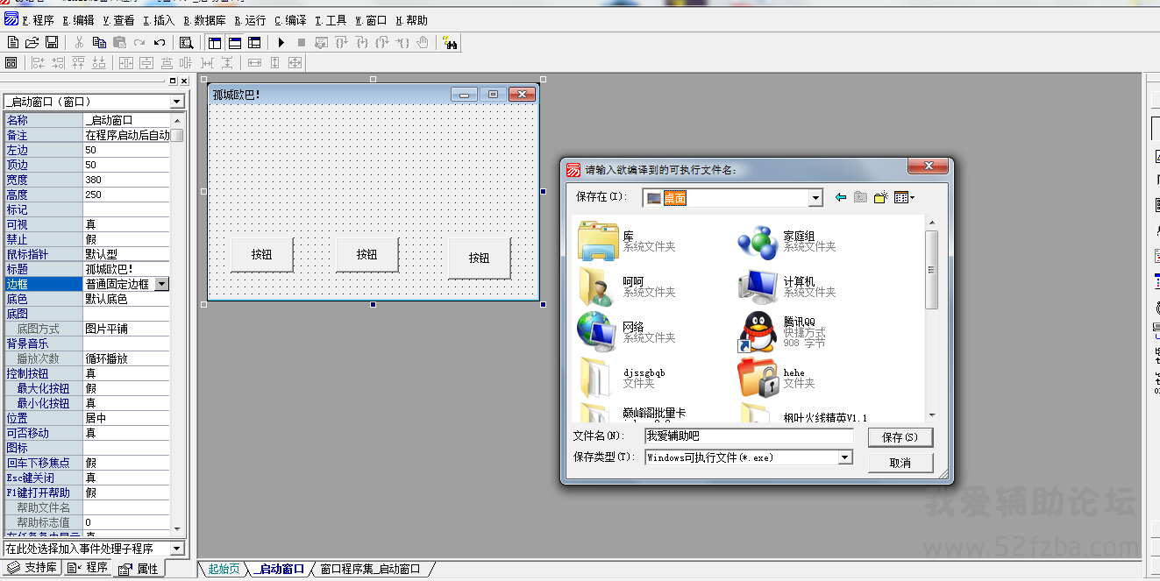The height and width of the screenshot is (581, 1160).
Task: Select the 库 system folder
Action: tap(627, 241)
